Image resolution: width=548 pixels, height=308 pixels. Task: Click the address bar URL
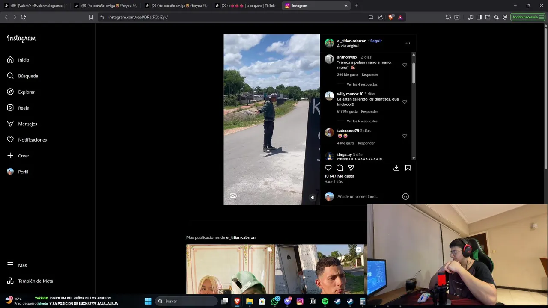[138, 17]
